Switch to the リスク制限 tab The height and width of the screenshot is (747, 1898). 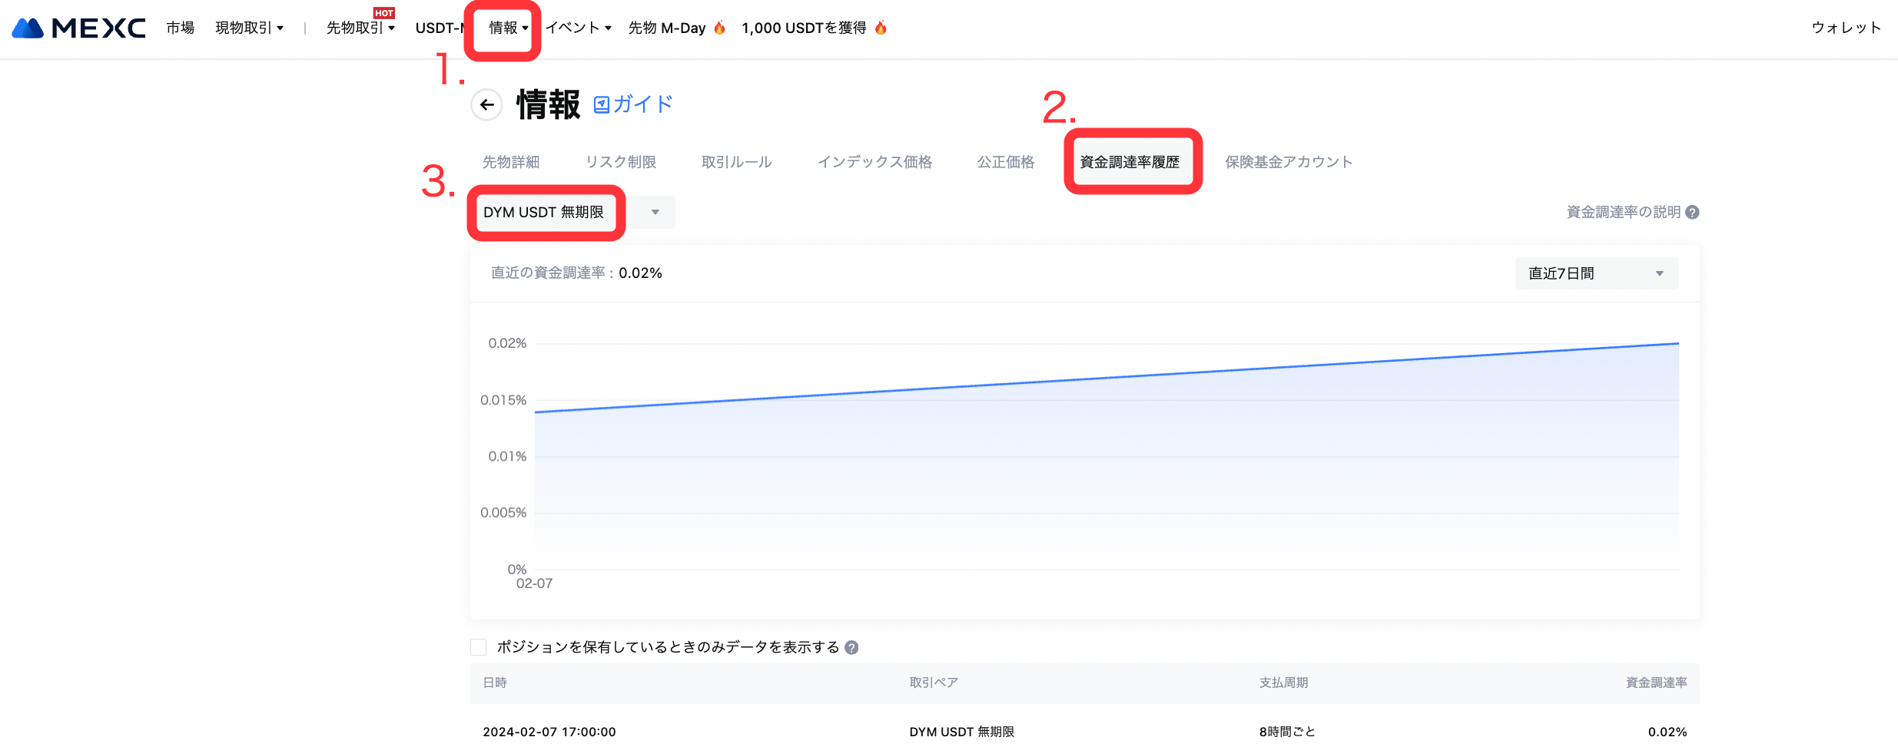pos(620,162)
